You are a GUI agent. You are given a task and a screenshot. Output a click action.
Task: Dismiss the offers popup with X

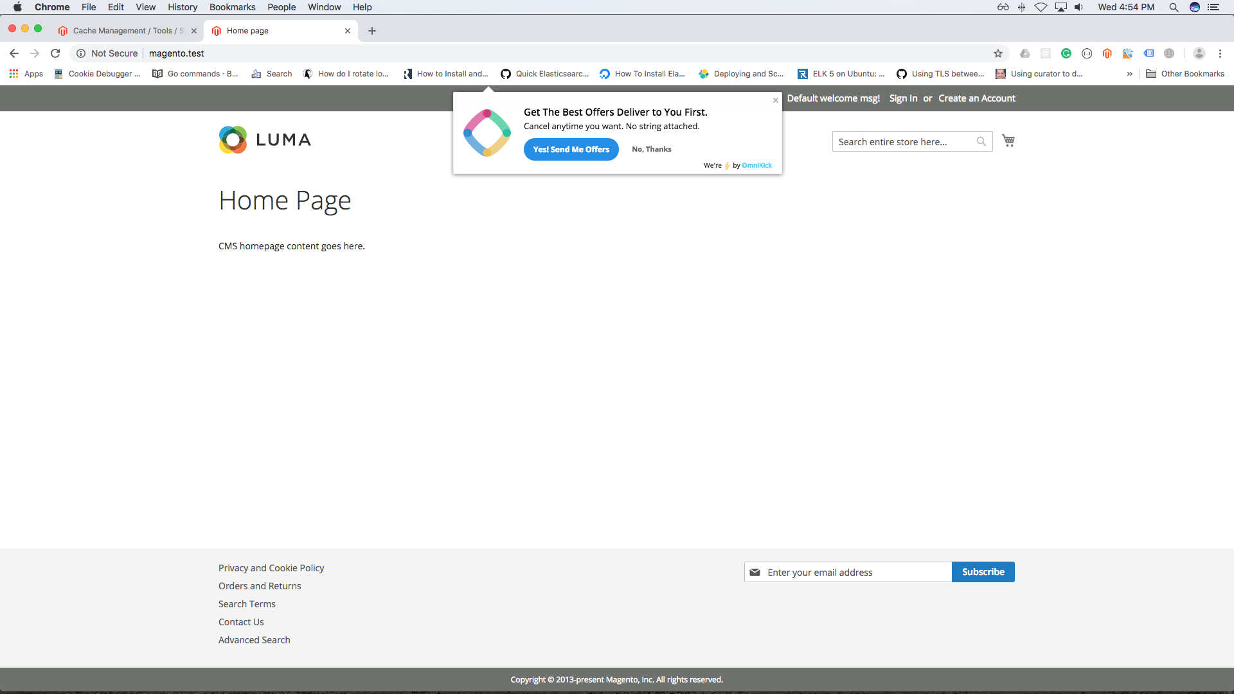(776, 100)
